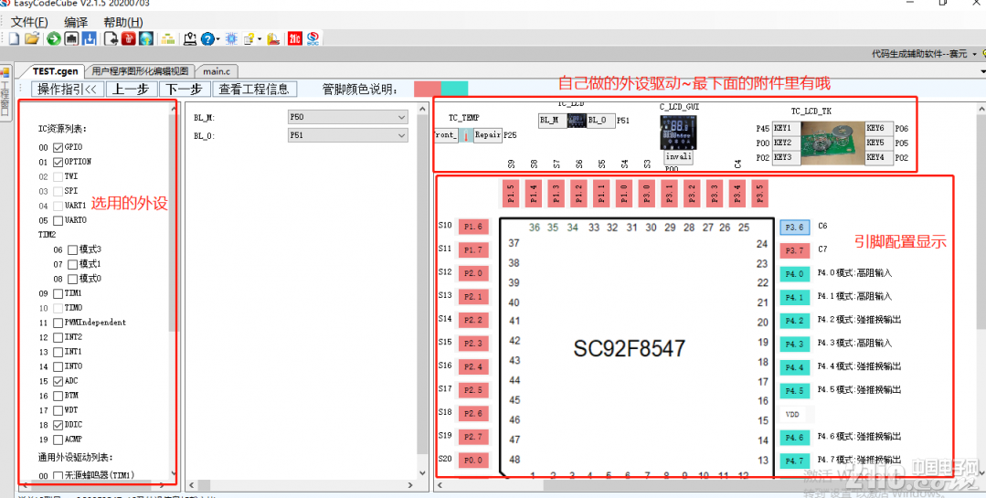Select the P3.6 pin button
Image resolution: width=986 pixels, height=498 pixels.
coord(795,227)
